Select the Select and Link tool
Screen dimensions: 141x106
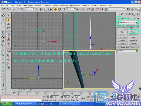tap(13, 9)
